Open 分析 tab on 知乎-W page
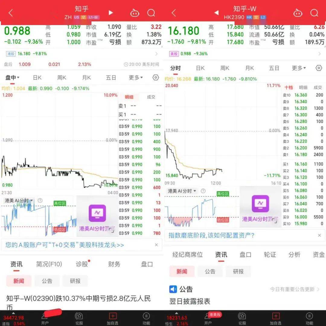The height and width of the screenshot is (326, 326). [x=294, y=254]
